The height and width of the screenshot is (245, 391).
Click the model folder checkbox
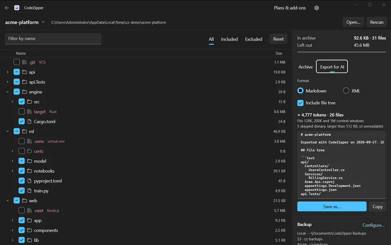tap(22, 161)
